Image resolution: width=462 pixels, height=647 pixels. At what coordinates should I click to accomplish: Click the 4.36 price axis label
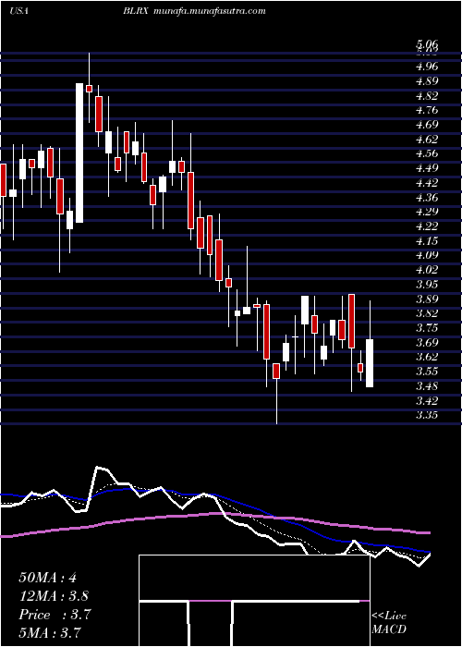427,197
